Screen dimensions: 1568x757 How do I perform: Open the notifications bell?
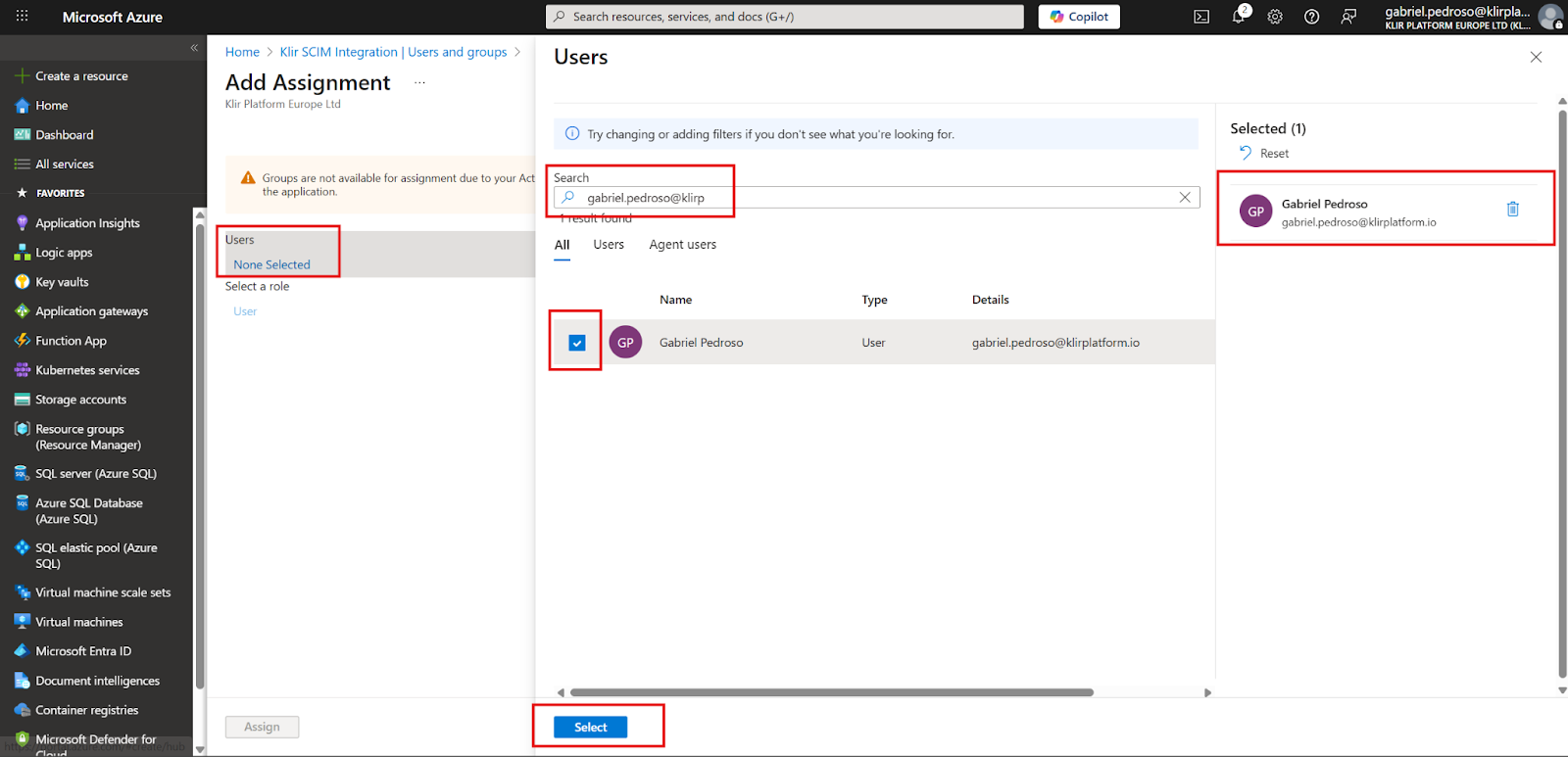click(1239, 17)
